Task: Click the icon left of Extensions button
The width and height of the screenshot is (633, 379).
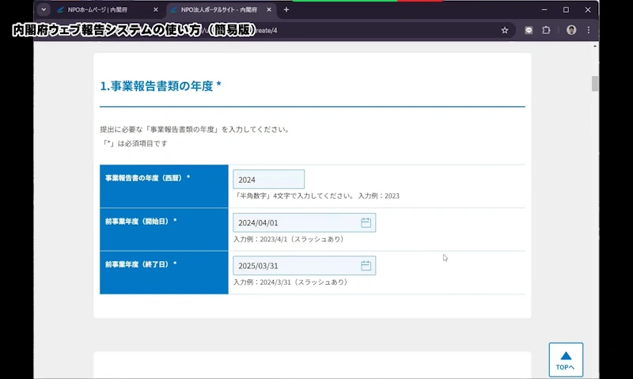Action: pos(529,30)
